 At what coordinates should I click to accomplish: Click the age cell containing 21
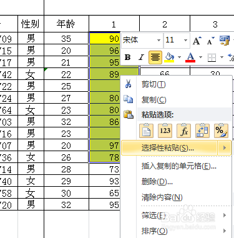(66, 62)
